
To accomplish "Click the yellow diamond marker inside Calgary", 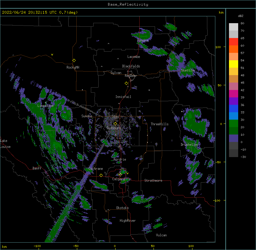I will 120,175.
